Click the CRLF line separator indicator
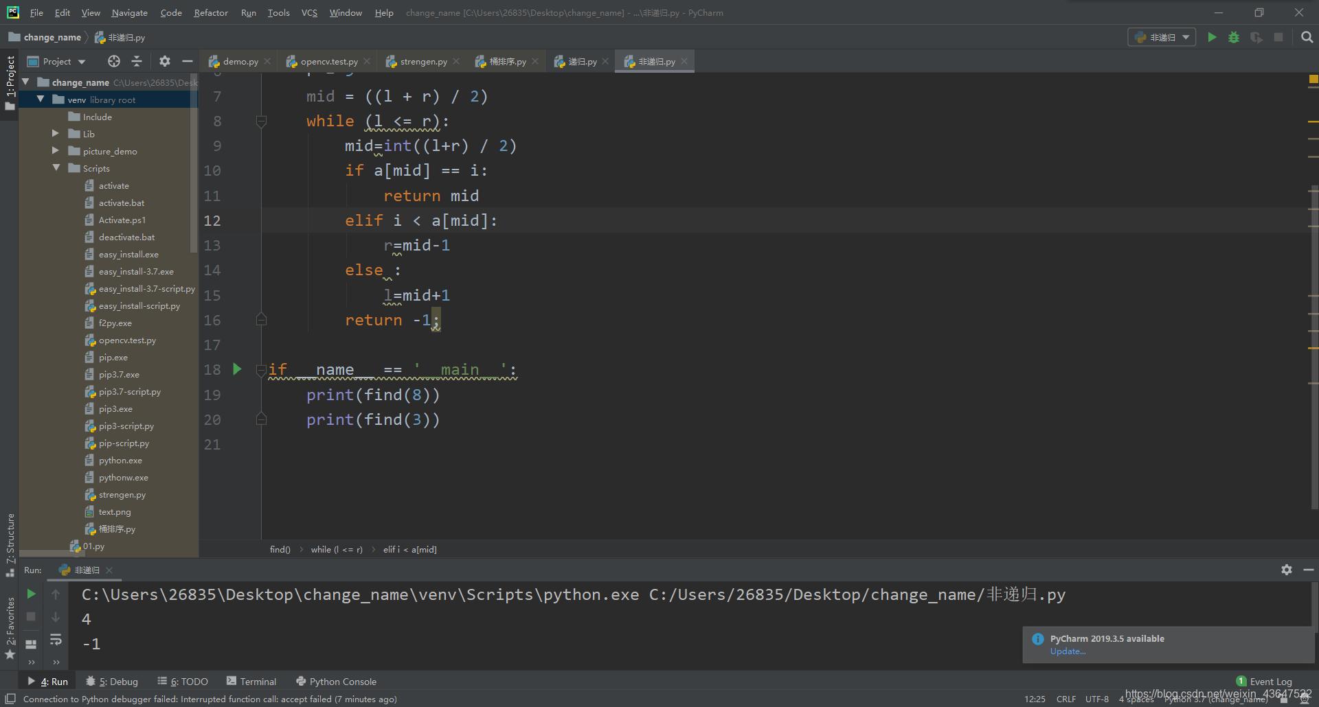Image resolution: width=1319 pixels, height=707 pixels. pos(1066,699)
